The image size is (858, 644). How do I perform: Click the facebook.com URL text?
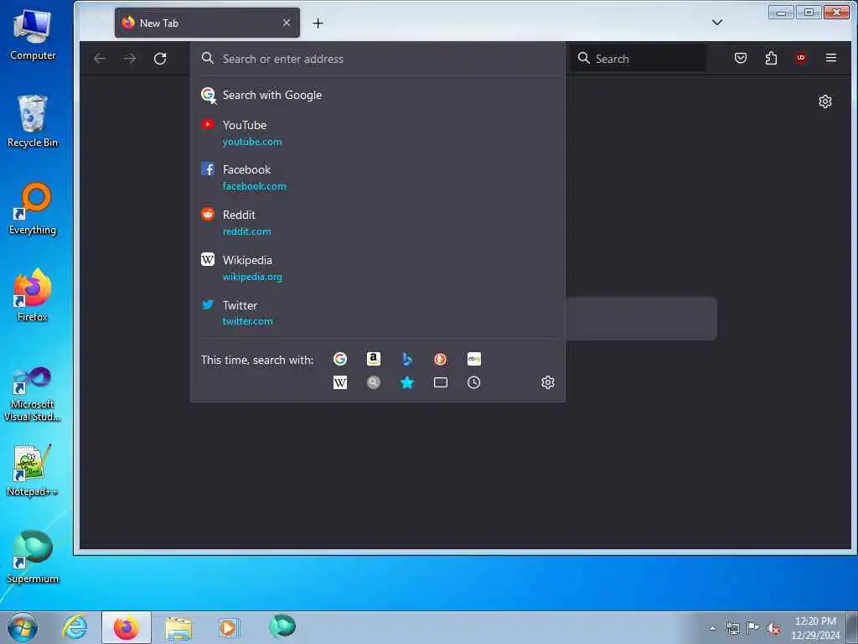[255, 186]
